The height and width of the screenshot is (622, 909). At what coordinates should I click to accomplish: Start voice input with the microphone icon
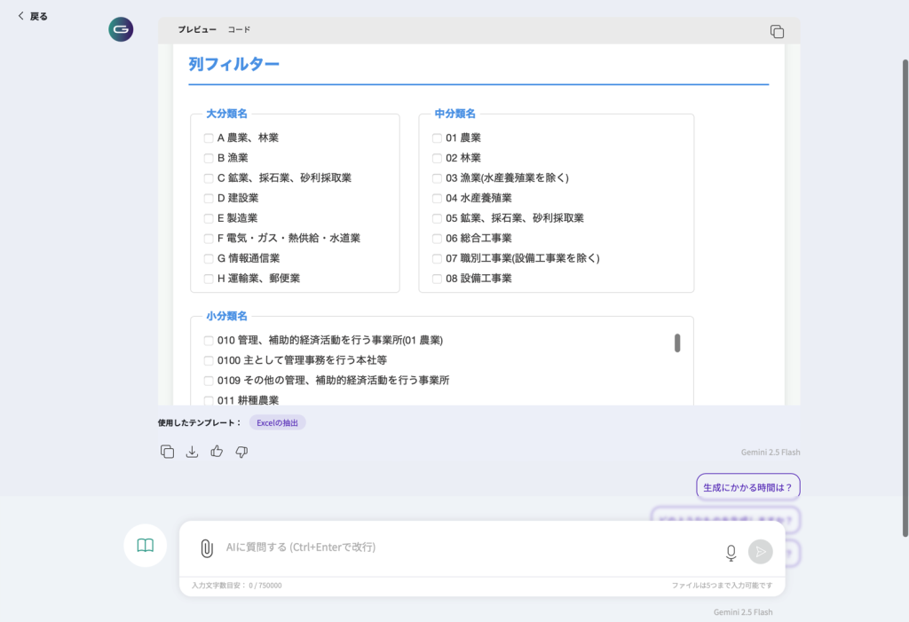point(731,553)
